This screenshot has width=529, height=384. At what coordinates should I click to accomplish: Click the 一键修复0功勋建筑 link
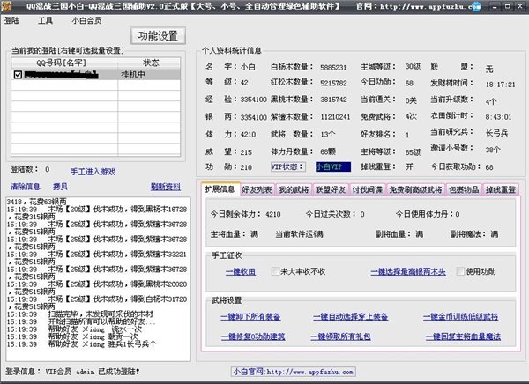coord(253,336)
